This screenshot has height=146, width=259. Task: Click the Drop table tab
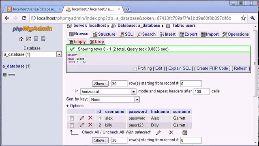tap(97, 41)
